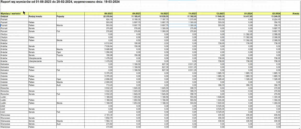Click cell with value 824,10
Viewport: 301px width, 129px height.
[99, 19]
